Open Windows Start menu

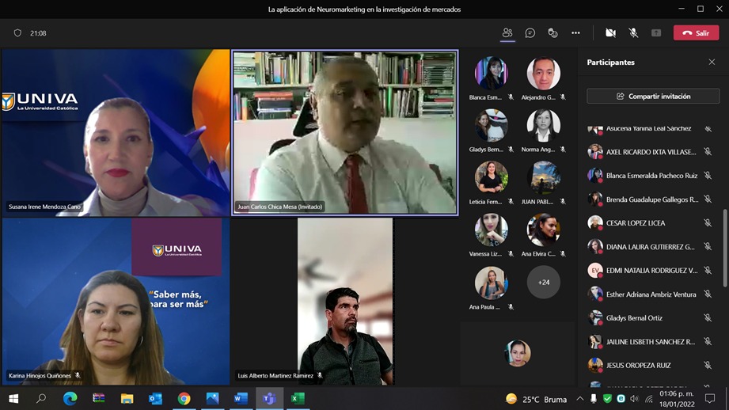pyautogui.click(x=13, y=398)
